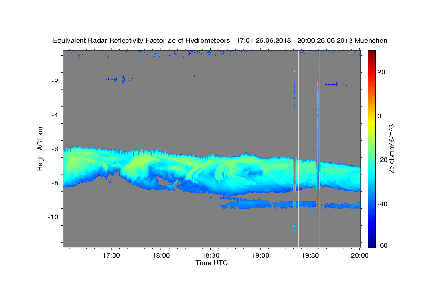
Task: Click the 20 value on the colorbar scale
Action: point(381,72)
